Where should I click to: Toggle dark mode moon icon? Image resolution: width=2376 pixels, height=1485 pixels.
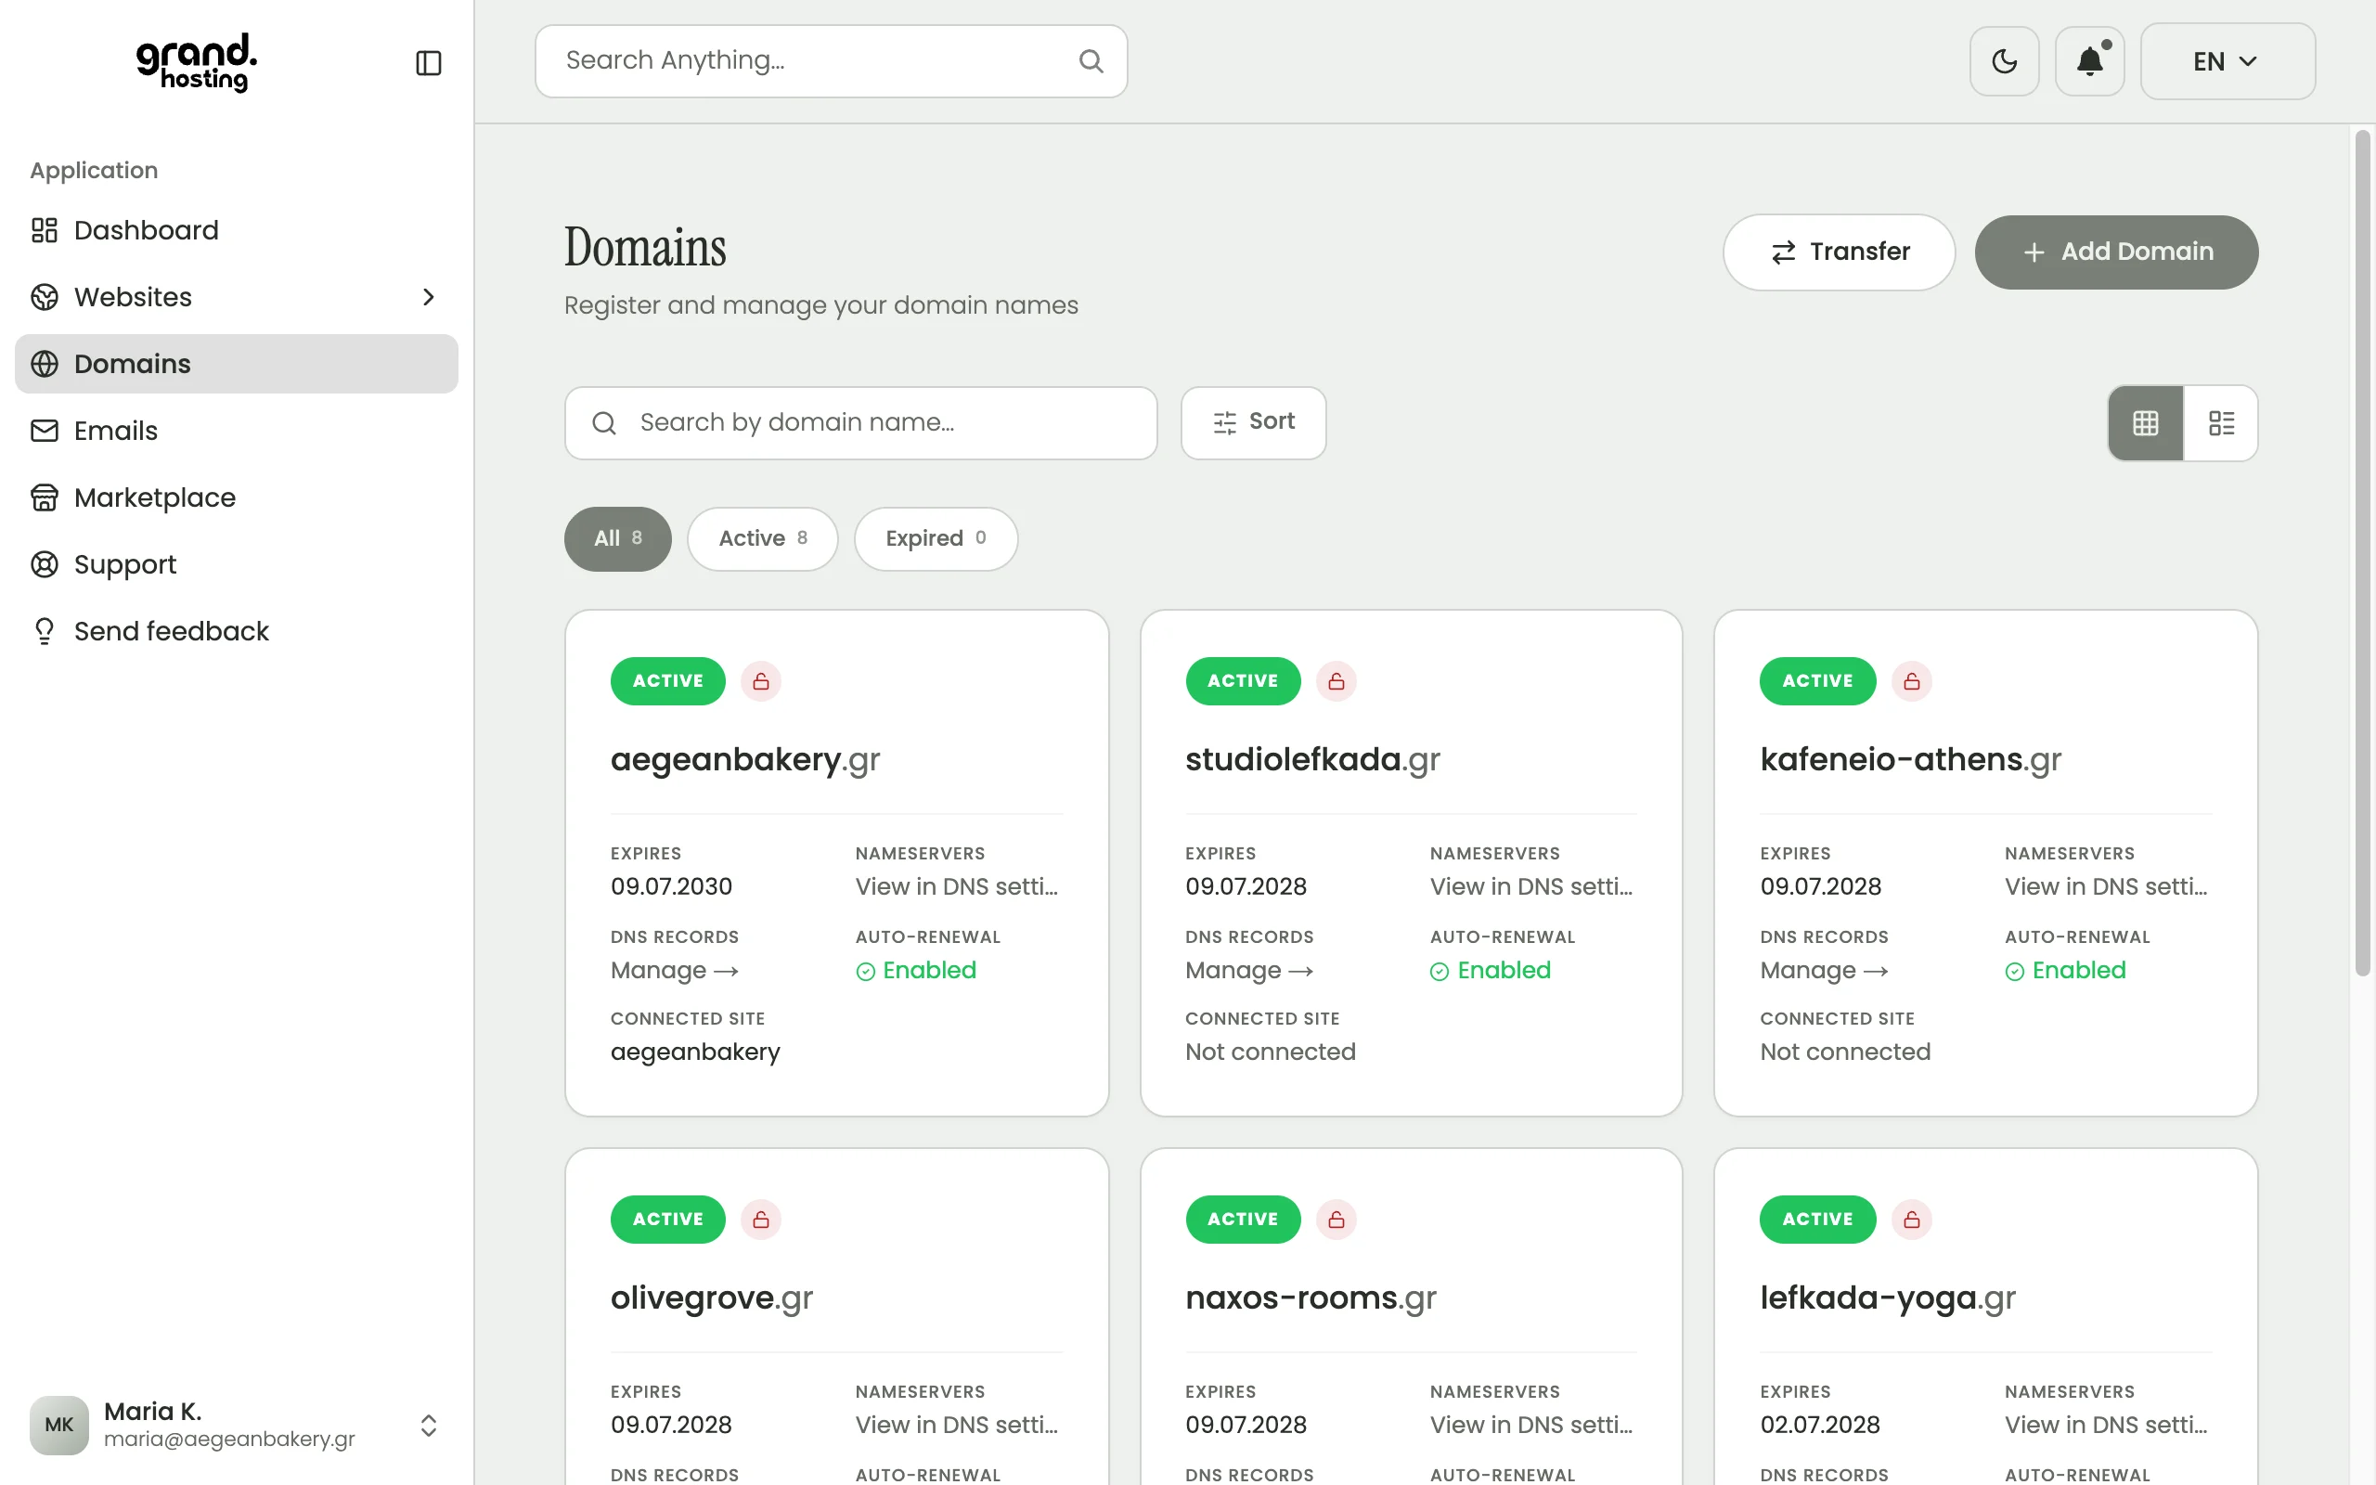point(2004,61)
